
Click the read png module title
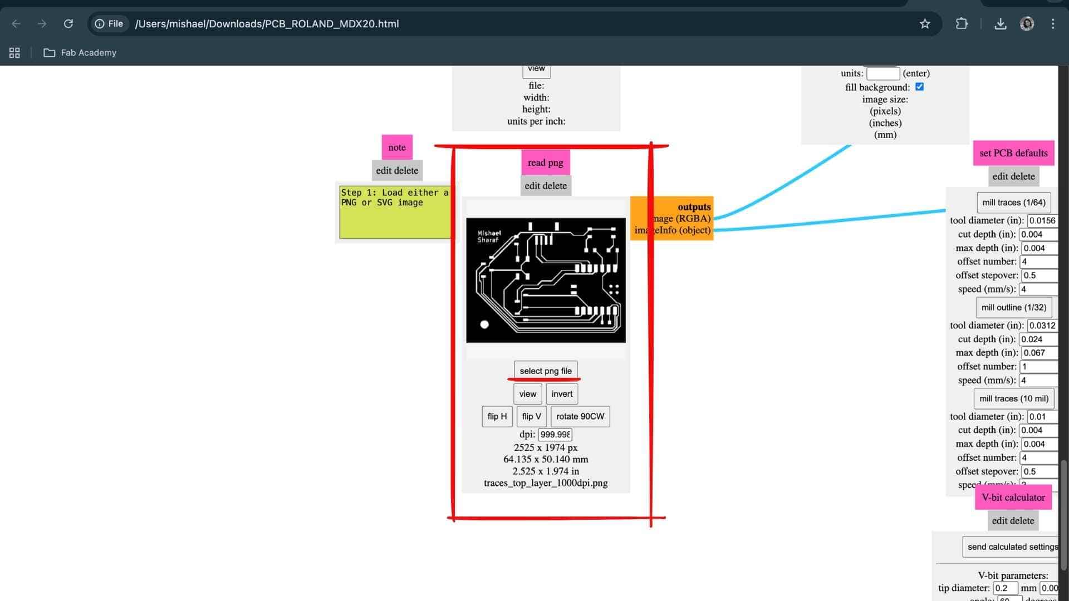545,162
